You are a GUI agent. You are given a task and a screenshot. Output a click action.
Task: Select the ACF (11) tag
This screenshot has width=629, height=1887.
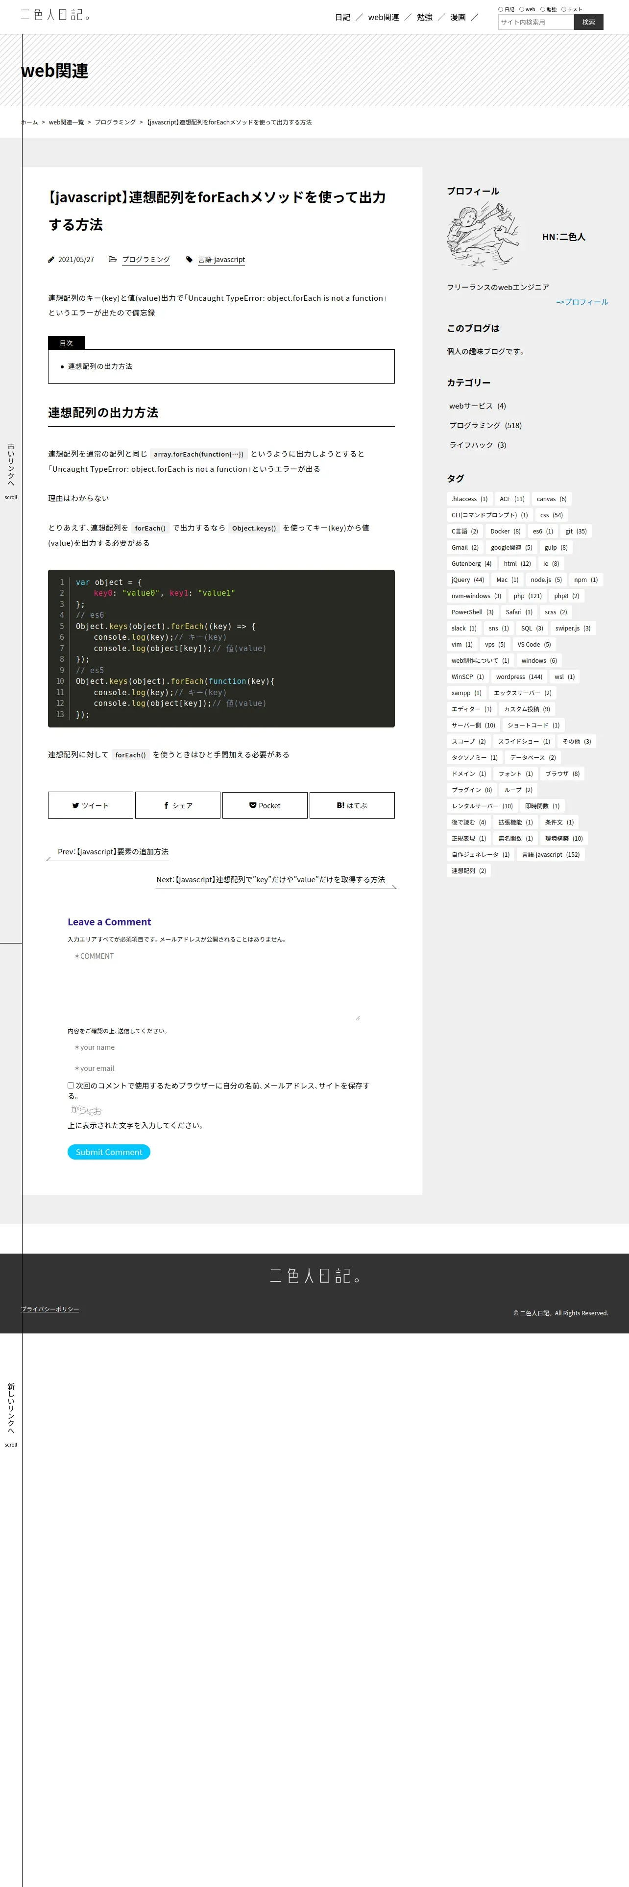[x=512, y=499]
